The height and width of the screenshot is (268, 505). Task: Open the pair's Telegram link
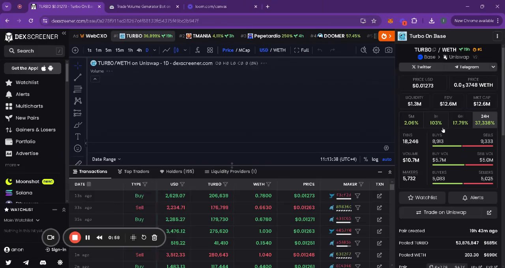[466, 67]
